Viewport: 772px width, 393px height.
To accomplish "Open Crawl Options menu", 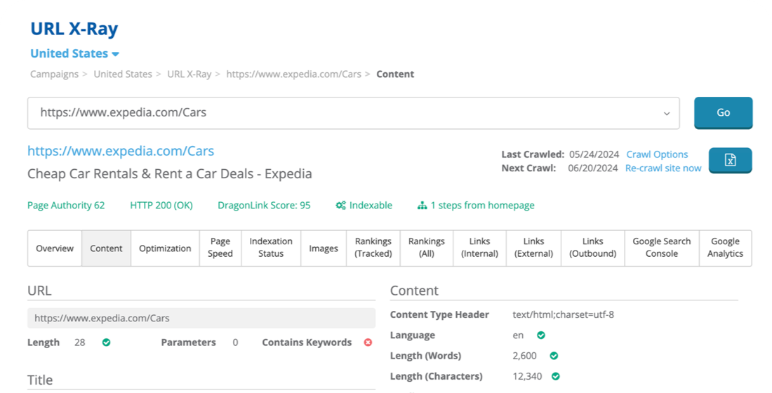I will click(657, 154).
